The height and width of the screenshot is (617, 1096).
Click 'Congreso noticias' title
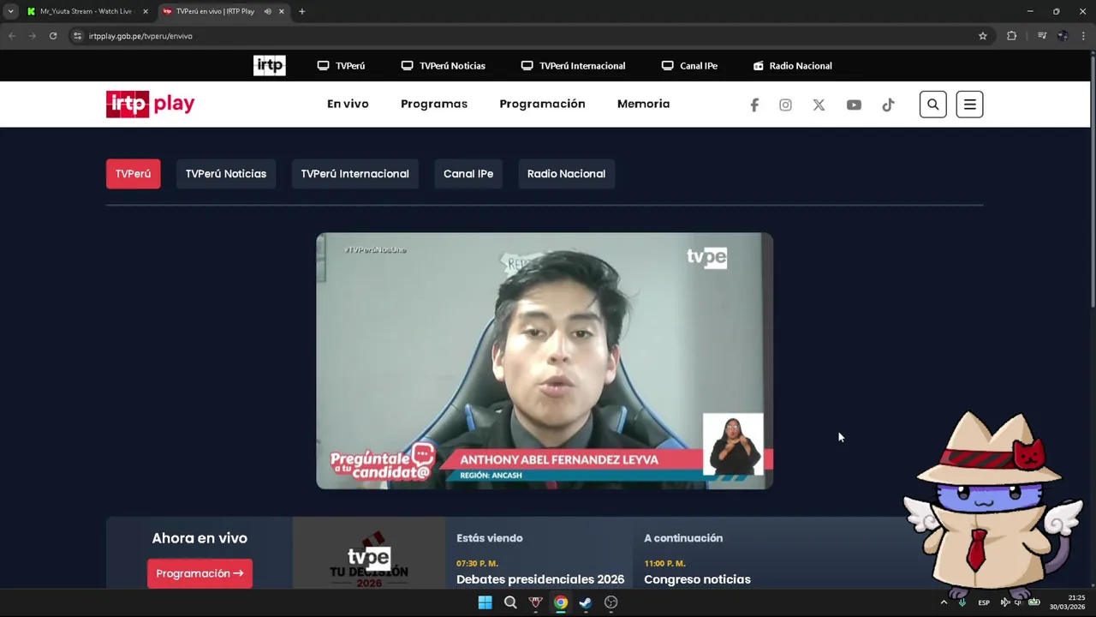coord(697,579)
